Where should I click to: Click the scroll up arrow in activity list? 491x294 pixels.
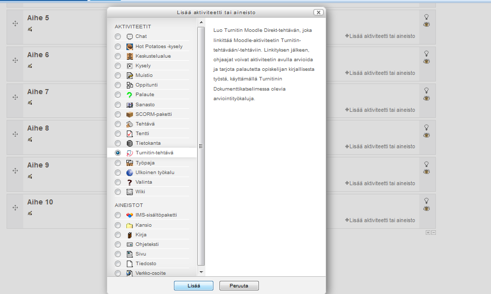[x=201, y=22]
